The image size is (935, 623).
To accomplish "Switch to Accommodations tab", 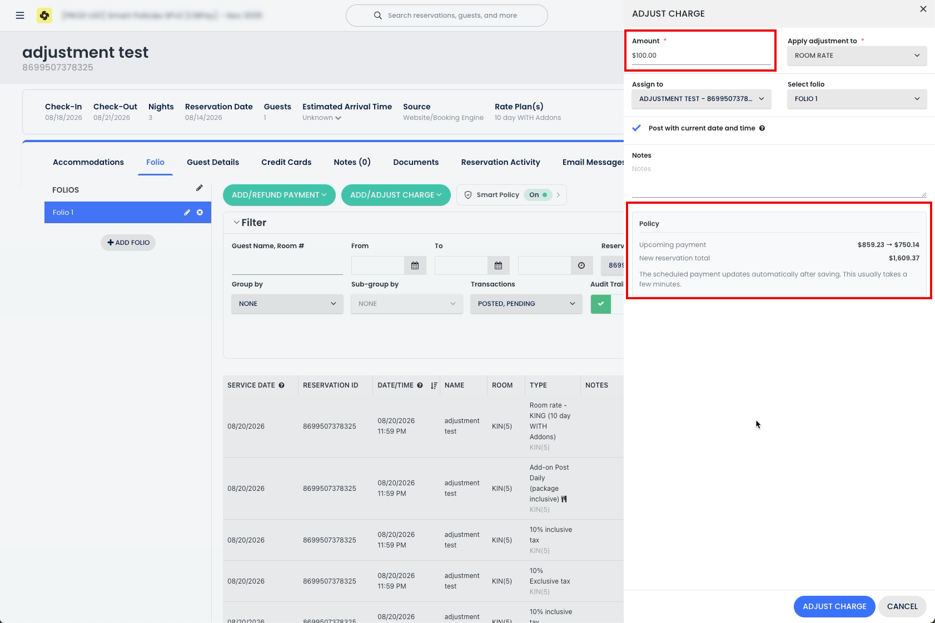I will point(88,162).
